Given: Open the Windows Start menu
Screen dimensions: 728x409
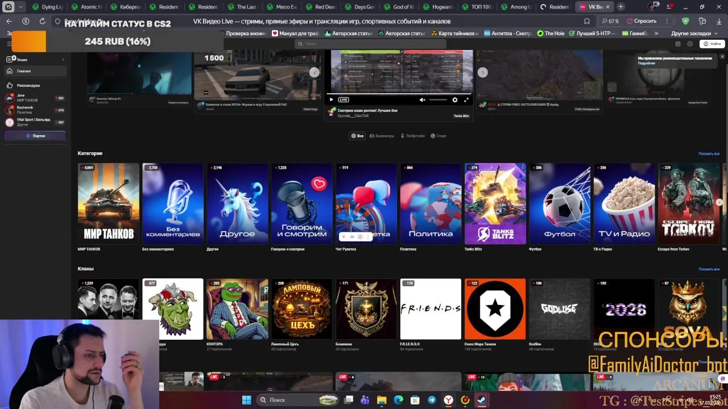Looking at the screenshot, I should point(246,400).
